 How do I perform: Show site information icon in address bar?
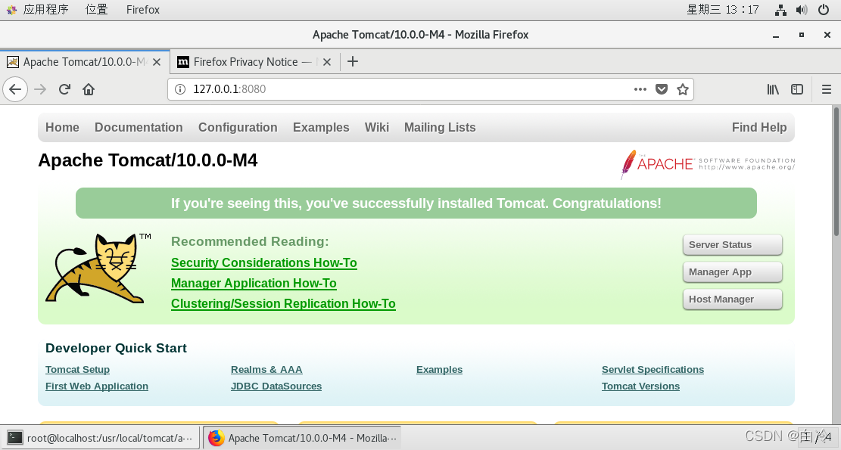pos(179,89)
